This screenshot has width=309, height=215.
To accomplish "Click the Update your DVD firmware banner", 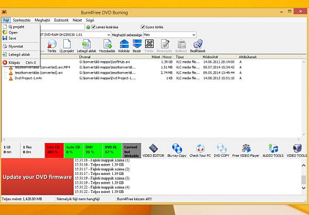I will [37, 176].
